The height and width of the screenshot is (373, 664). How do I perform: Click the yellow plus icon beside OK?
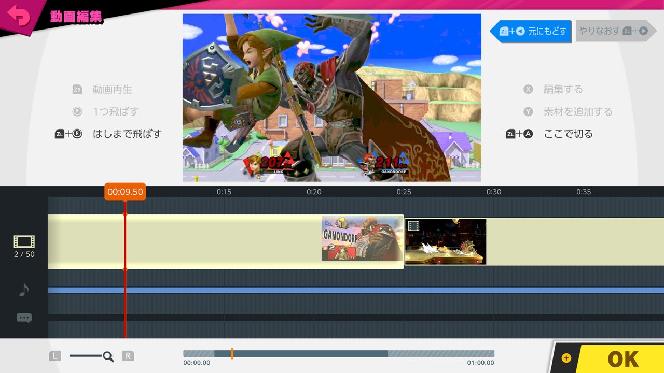coord(566,358)
